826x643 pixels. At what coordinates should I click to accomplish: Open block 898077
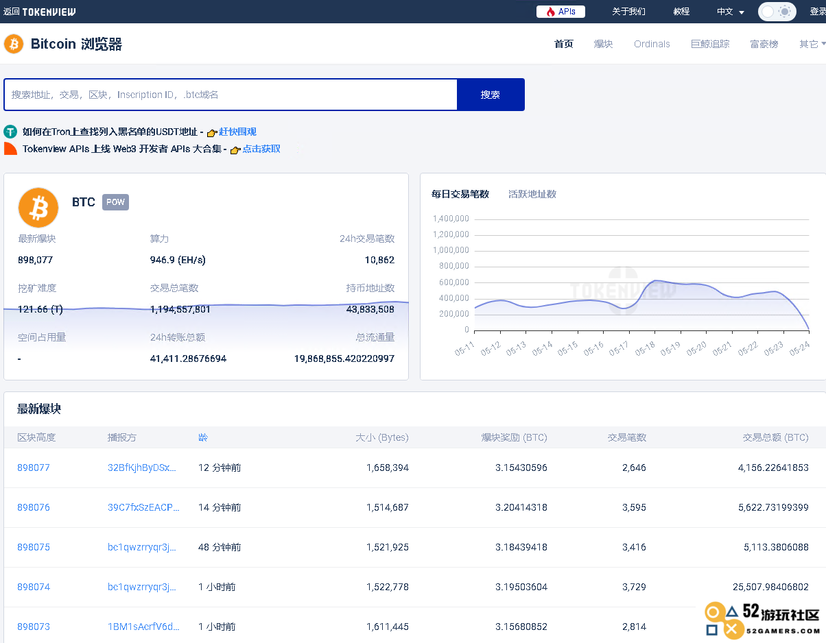(x=34, y=468)
